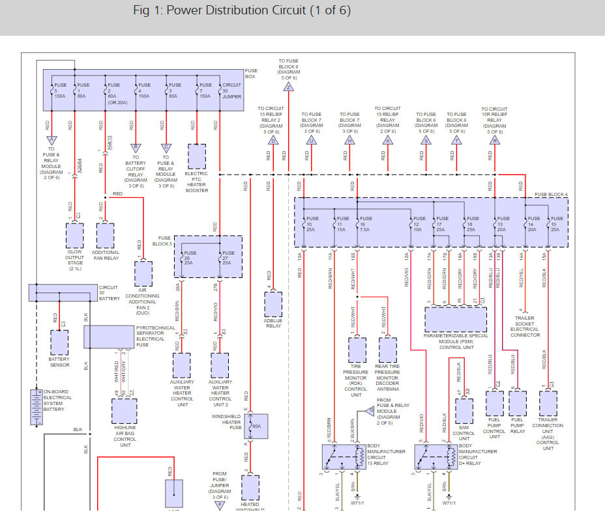
Task: Click connector triangle T to Fuse Block 6
Action: tap(456, 140)
